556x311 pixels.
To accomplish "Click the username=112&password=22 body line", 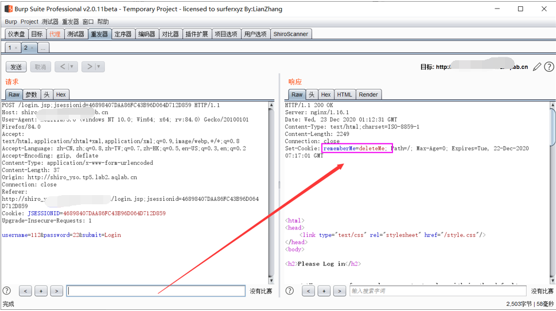I will tap(61, 235).
